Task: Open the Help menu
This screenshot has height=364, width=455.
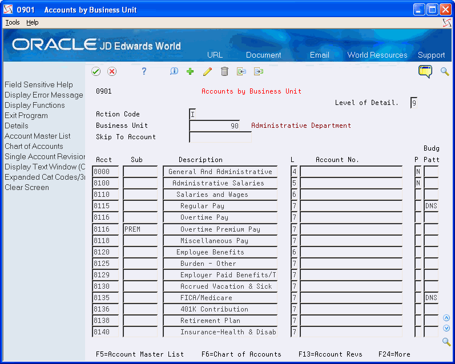Action: pos(32,22)
